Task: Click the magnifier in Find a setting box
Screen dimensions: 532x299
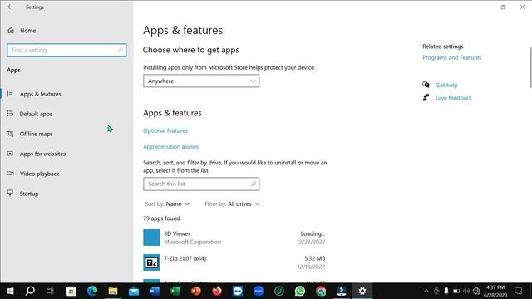Action: [120, 50]
